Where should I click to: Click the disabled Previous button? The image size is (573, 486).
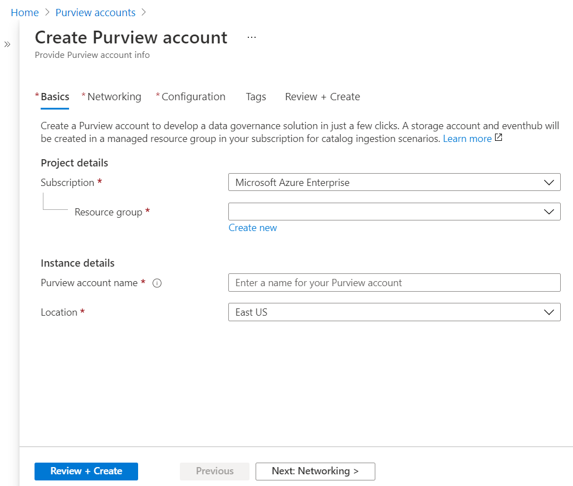215,471
